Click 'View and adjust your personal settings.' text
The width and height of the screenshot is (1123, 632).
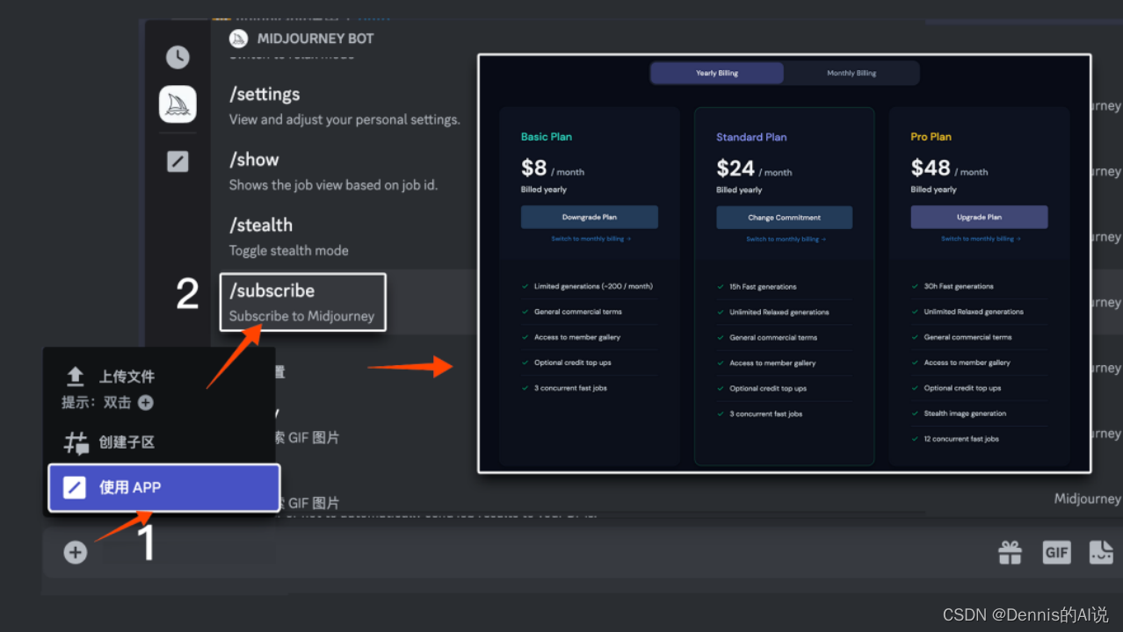(x=344, y=119)
